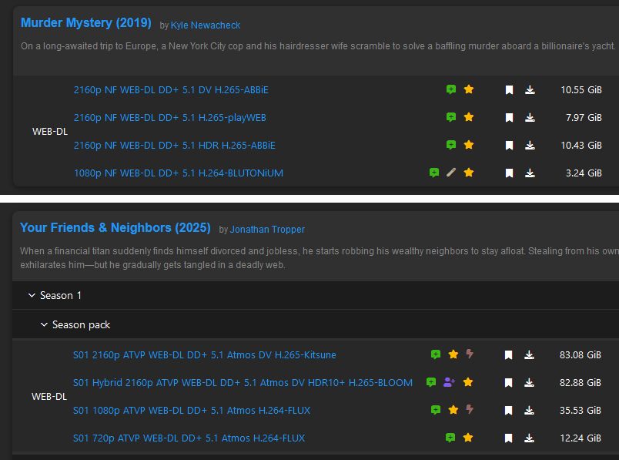Bookmark the S01 1080p H.264-FLUX release

(x=508, y=410)
